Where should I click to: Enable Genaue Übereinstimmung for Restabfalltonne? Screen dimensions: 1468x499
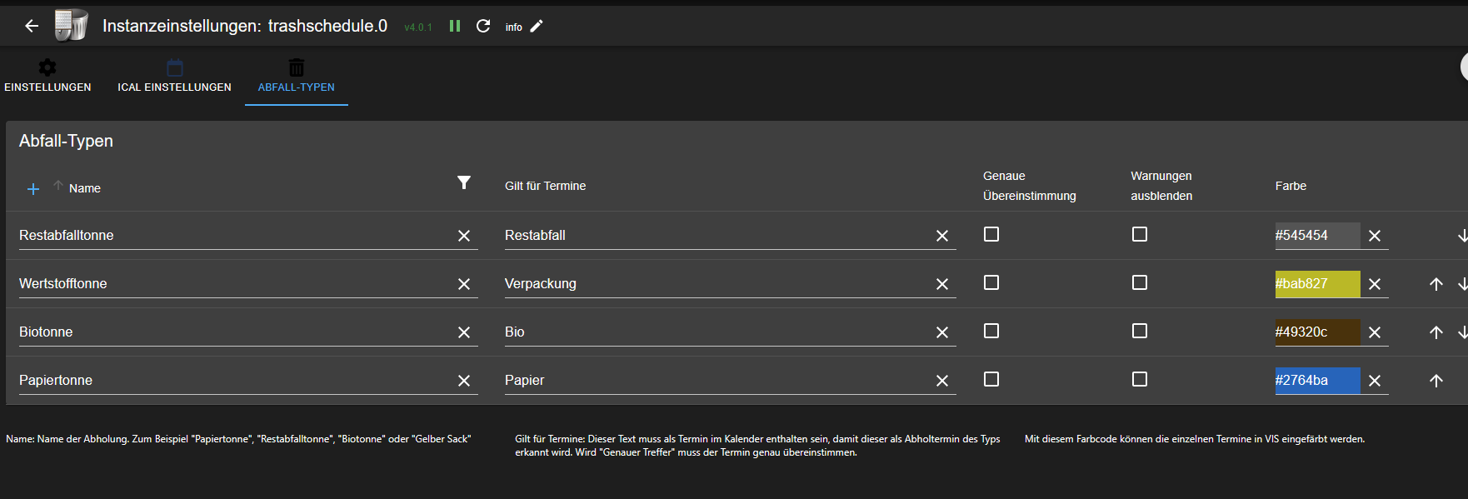point(991,234)
